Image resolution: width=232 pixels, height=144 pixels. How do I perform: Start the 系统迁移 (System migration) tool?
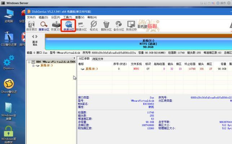131,26
